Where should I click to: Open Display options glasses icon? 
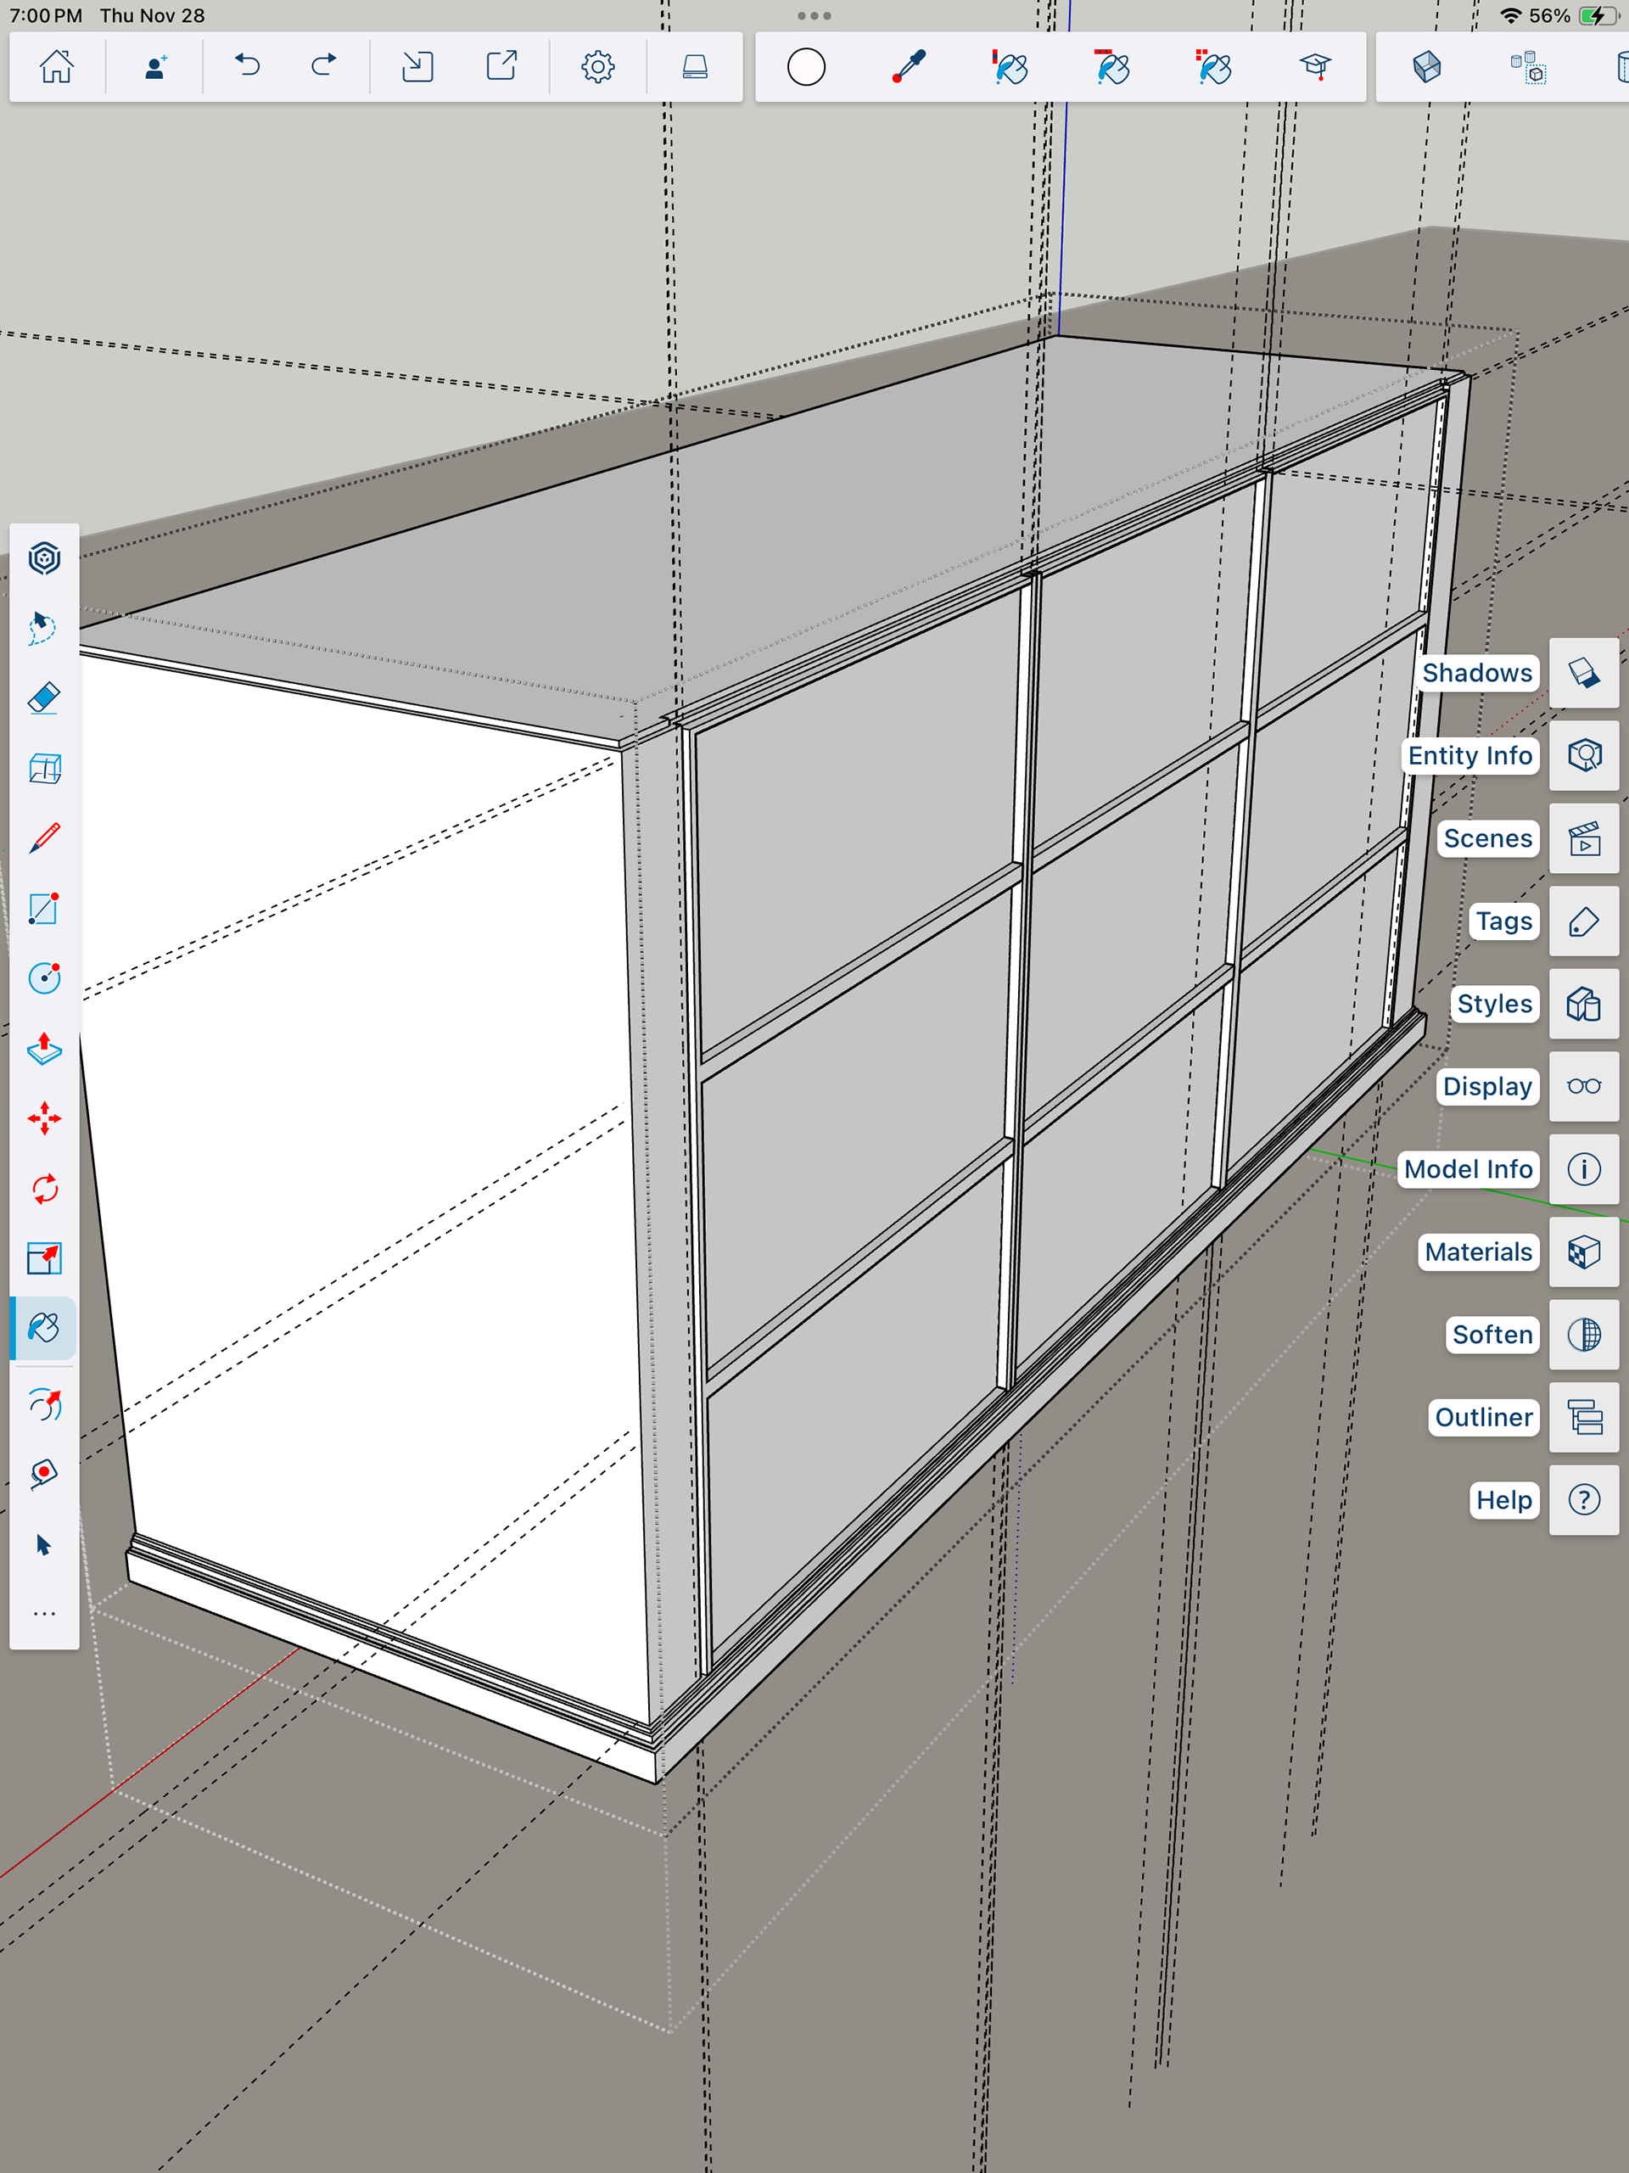point(1584,1086)
